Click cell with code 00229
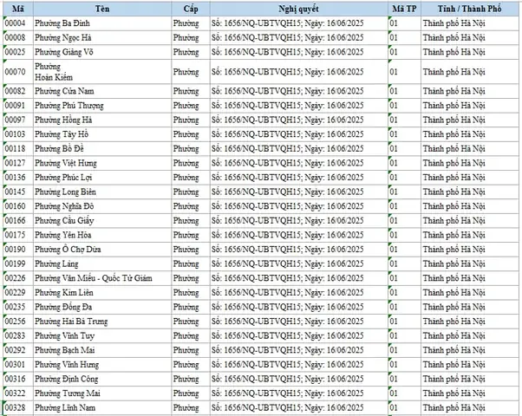 [x=18, y=293]
